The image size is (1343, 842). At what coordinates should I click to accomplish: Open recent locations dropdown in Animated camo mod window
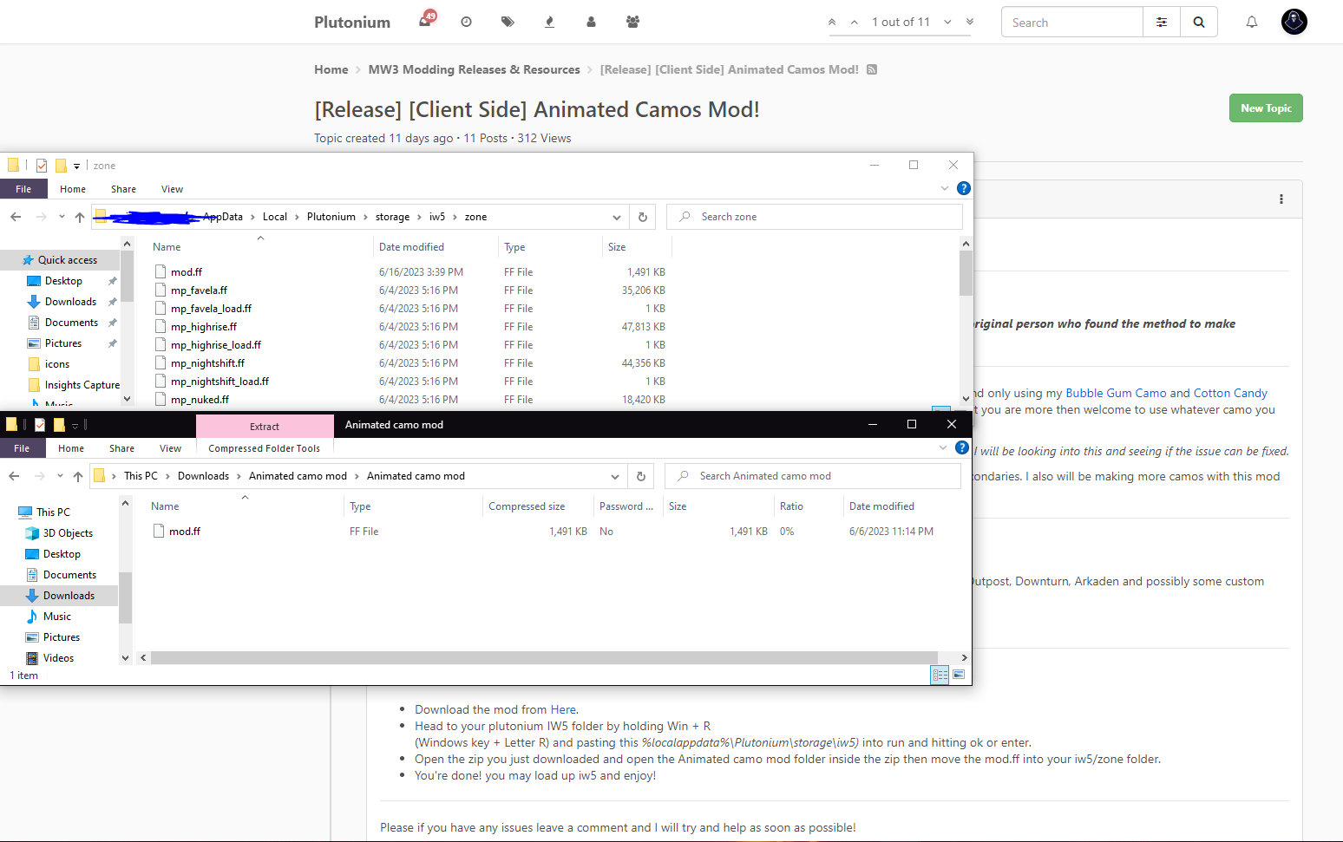[x=60, y=476]
